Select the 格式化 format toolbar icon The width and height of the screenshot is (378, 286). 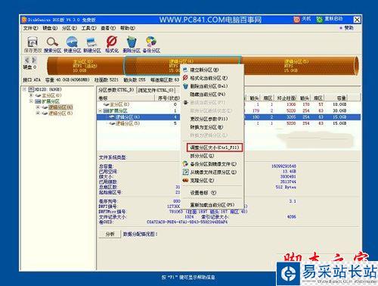pyautogui.click(x=112, y=45)
